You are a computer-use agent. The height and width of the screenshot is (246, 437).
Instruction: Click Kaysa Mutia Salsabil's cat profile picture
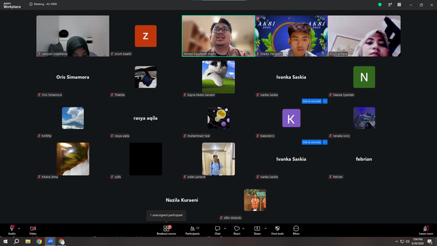[x=218, y=77]
